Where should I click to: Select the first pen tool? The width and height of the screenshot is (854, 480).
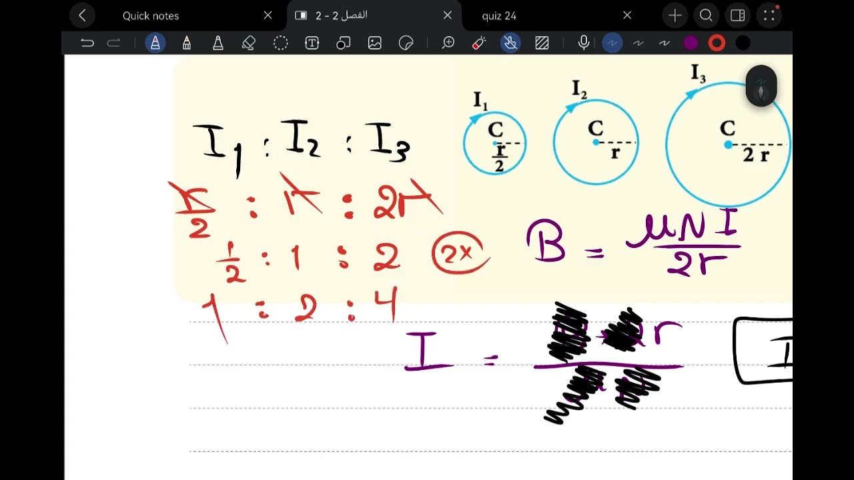(x=155, y=43)
